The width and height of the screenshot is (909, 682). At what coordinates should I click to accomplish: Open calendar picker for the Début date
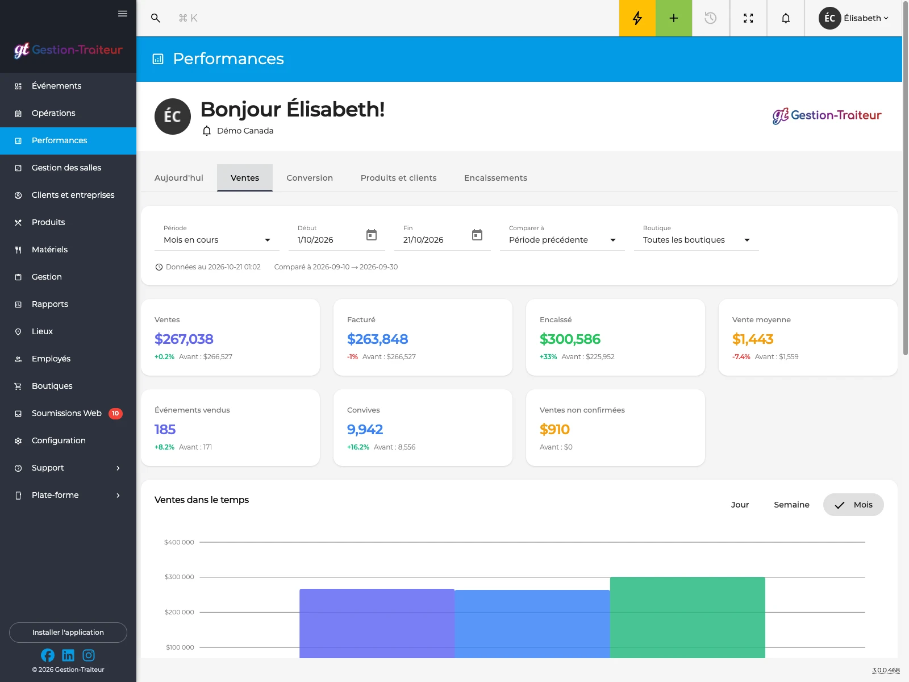pyautogui.click(x=372, y=235)
